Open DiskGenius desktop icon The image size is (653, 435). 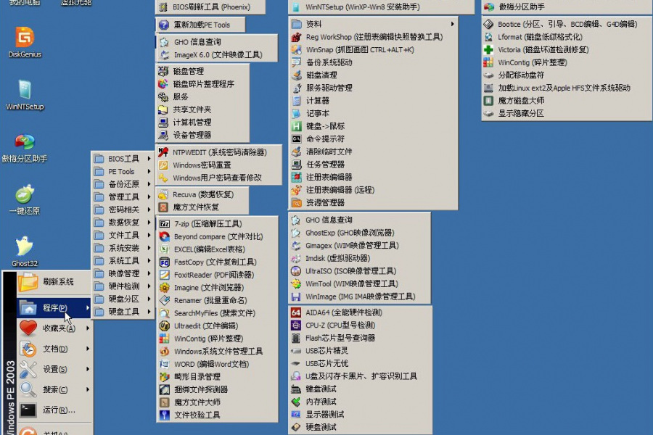[25, 42]
